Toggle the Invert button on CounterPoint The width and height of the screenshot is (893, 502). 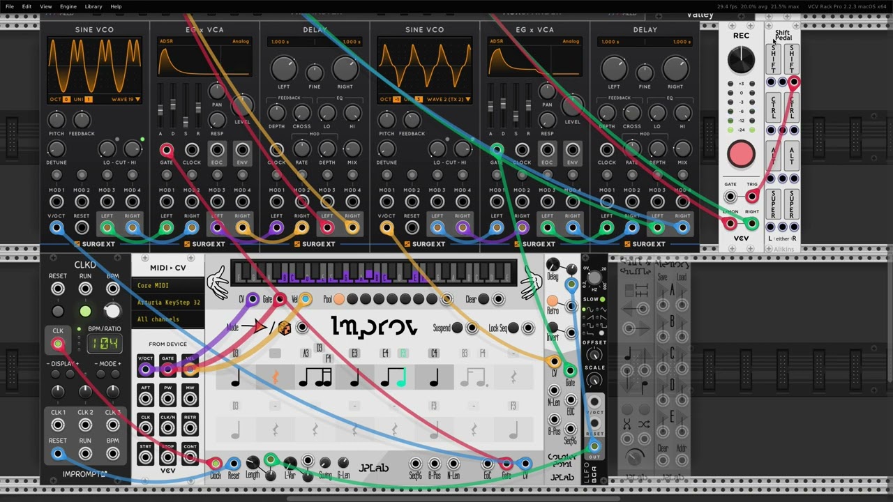(553, 329)
